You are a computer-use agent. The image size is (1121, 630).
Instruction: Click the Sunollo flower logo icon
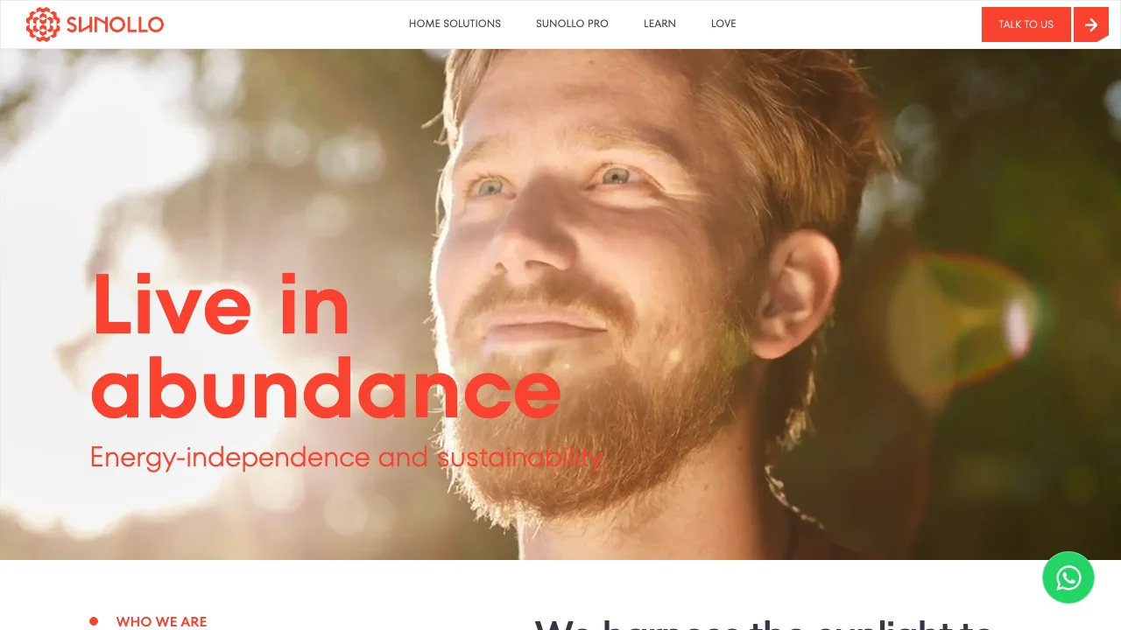[43, 24]
